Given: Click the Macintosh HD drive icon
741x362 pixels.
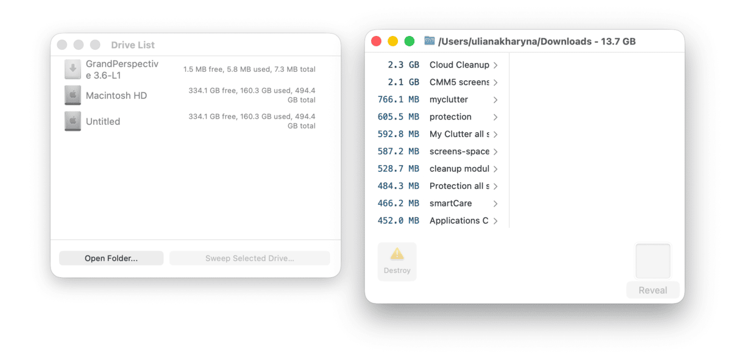Looking at the screenshot, I should (x=73, y=96).
